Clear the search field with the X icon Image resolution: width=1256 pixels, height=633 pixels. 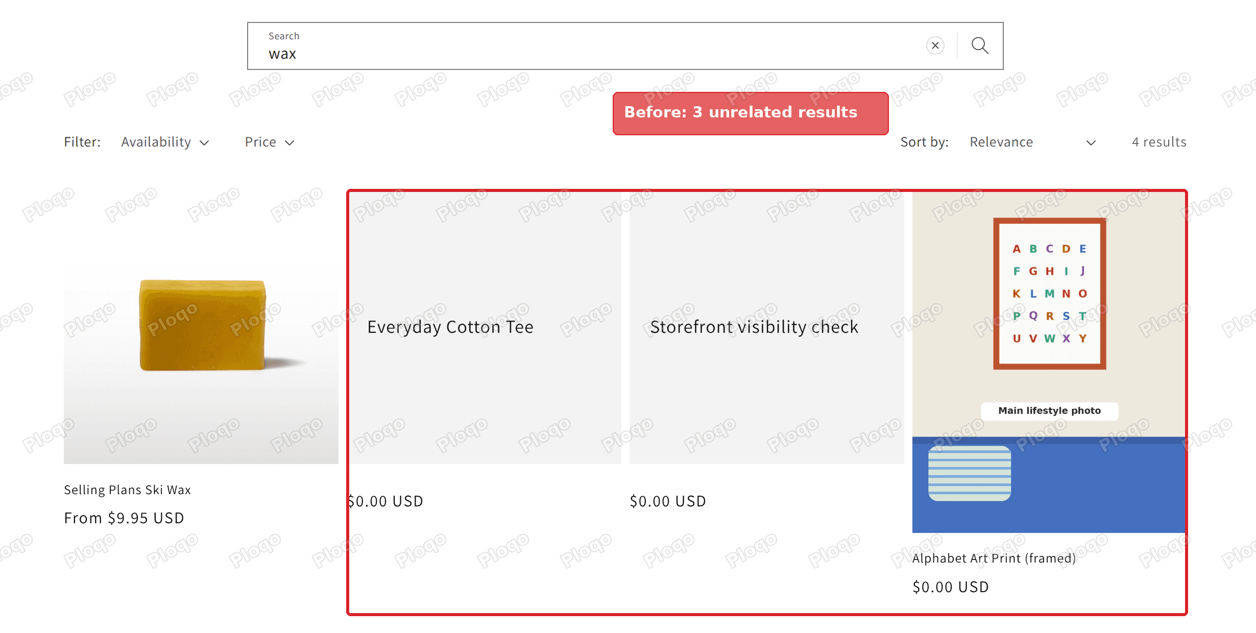tap(935, 46)
